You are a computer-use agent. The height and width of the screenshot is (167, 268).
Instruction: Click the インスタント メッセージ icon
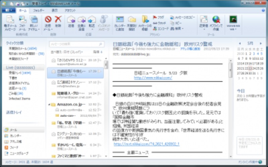point(104,19)
